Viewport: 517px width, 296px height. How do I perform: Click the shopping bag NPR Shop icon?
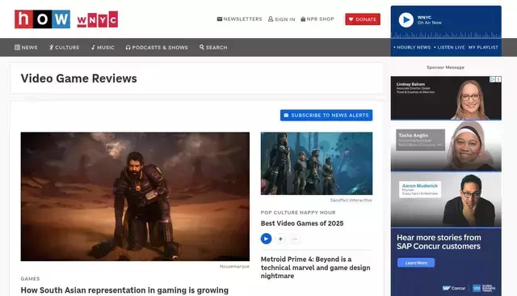[303, 19]
